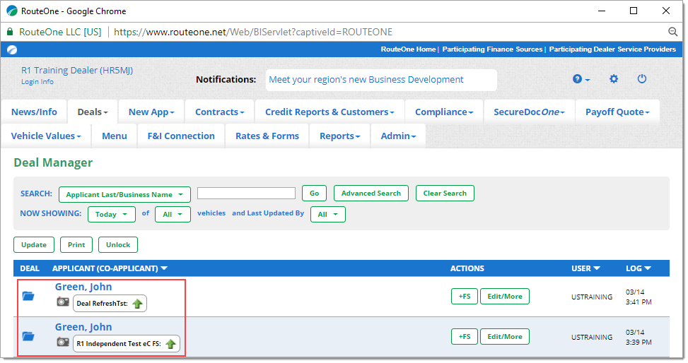The image size is (688, 363).
Task: Click +FS for the 3:39 PM deal
Action: [465, 337]
